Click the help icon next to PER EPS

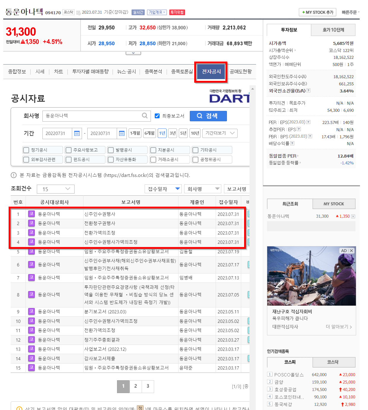[x=308, y=122]
